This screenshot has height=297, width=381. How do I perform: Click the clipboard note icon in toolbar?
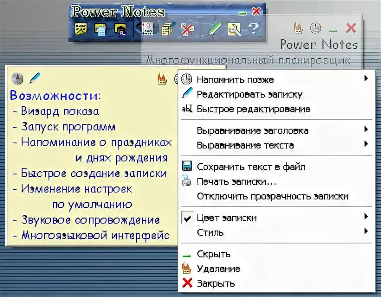click(100, 29)
